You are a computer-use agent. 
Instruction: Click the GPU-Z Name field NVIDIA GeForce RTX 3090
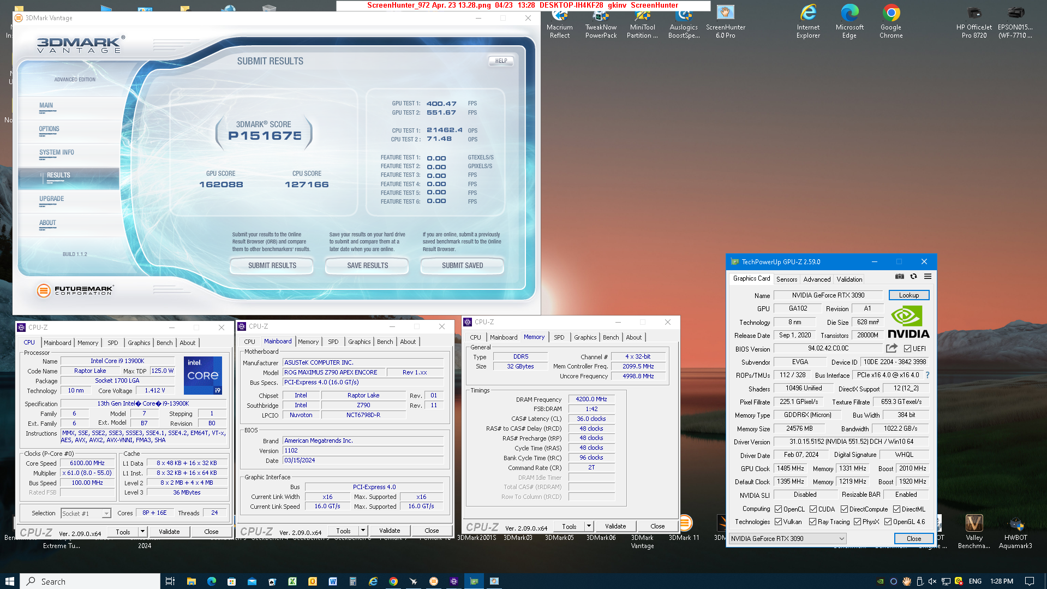point(828,295)
